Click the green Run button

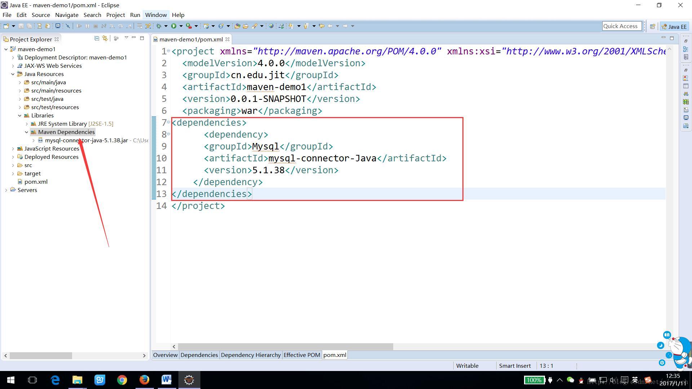174,26
